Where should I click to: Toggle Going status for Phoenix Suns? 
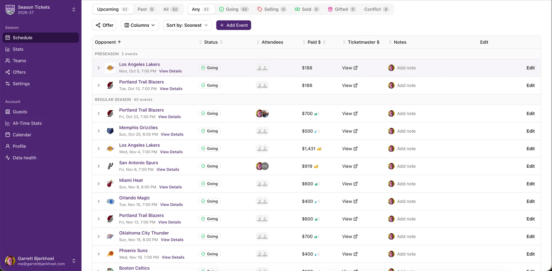[209, 254]
